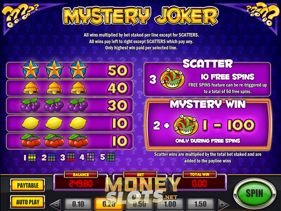This screenshot has height=211, width=281.
Task: Click payline 3 red grid icon
Action: 71,157
